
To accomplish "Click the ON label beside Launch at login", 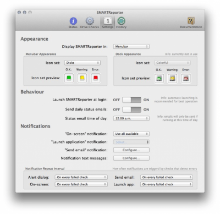I will [x=146, y=100].
